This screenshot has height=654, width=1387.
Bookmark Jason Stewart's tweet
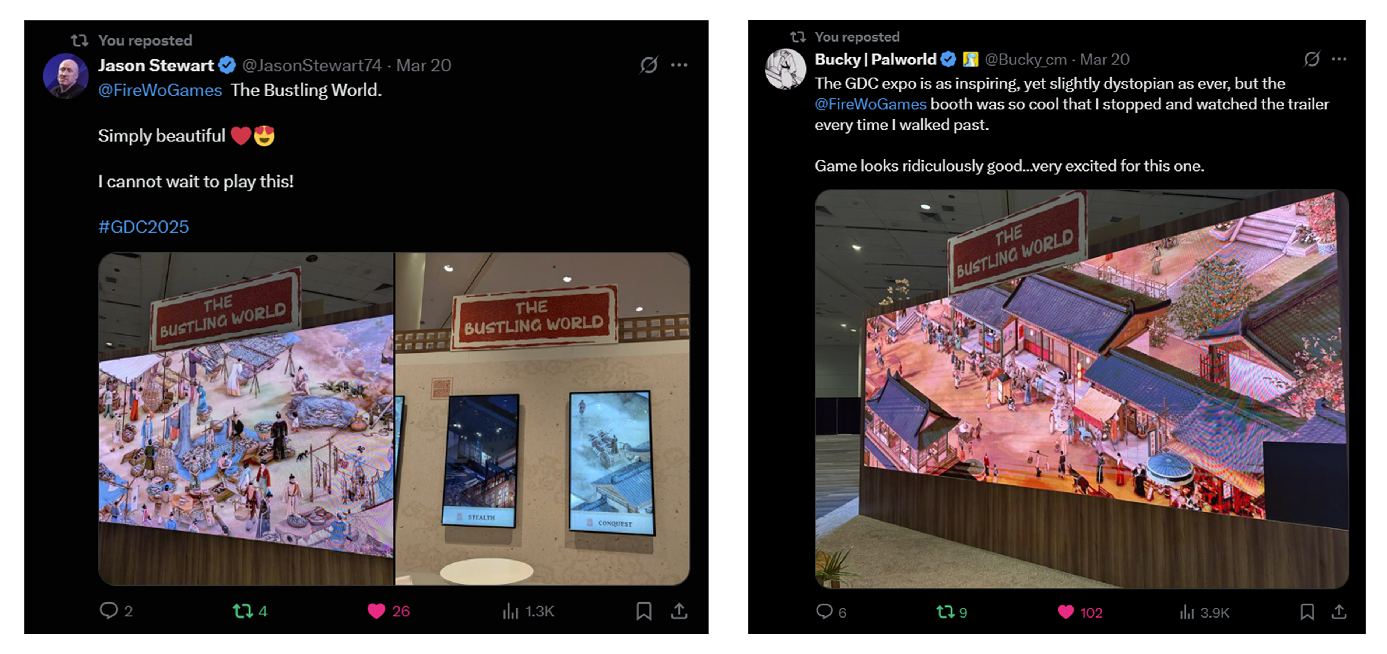[x=643, y=611]
